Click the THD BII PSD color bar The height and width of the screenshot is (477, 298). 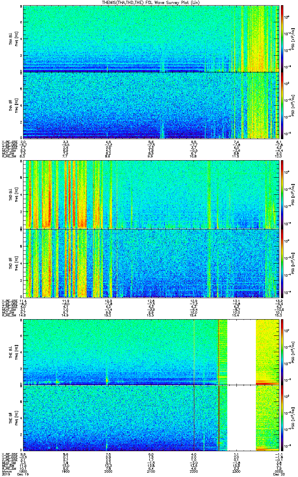click(282, 263)
